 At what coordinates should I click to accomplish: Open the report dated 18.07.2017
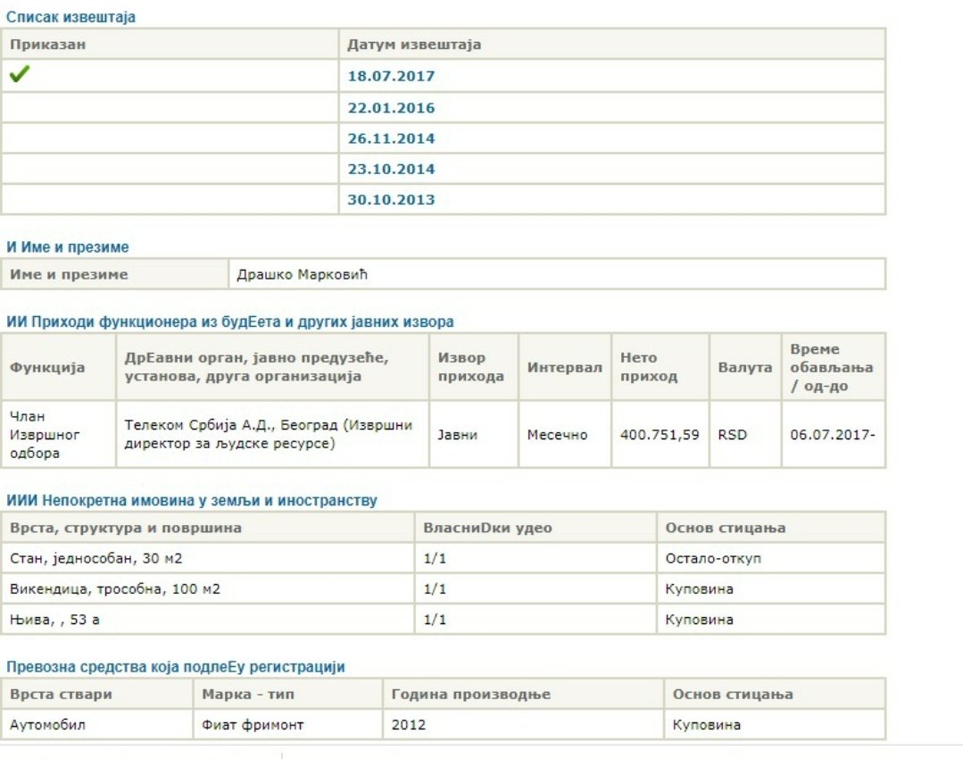[391, 76]
